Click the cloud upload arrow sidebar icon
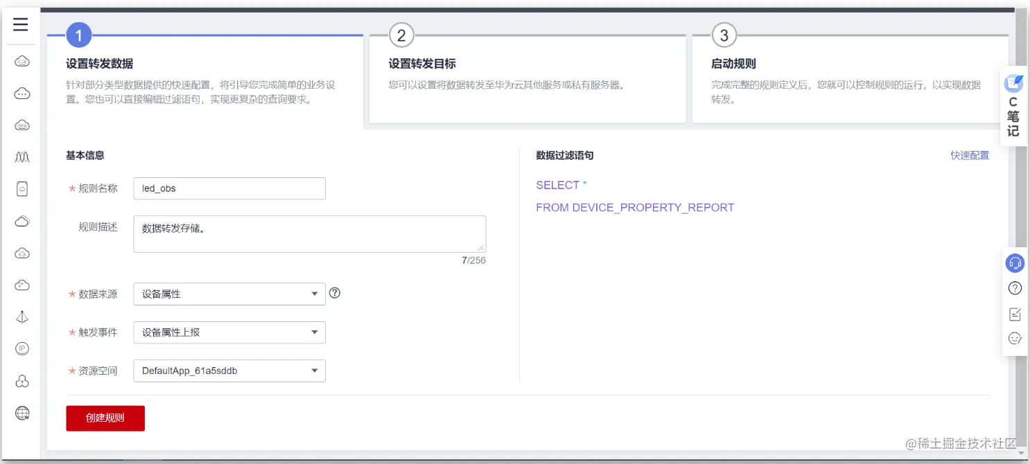The image size is (1030, 464). [x=22, y=253]
